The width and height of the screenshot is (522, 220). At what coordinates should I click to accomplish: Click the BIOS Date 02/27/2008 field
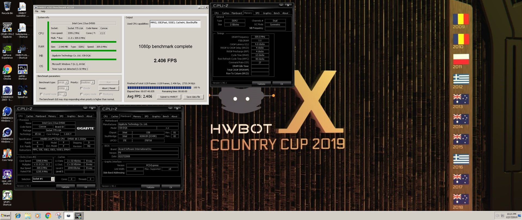[148, 156]
